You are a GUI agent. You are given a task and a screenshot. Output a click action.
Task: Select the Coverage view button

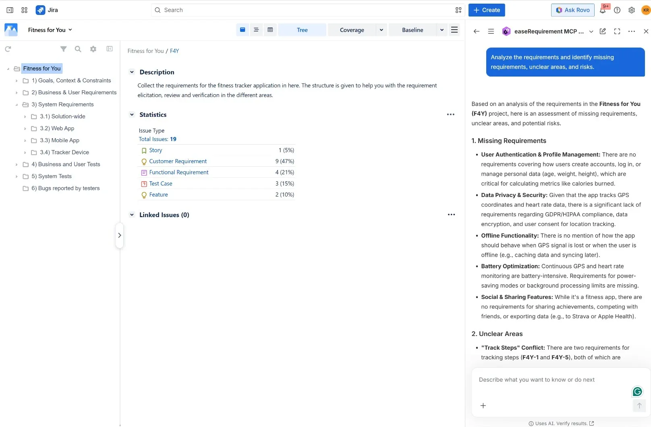(x=352, y=30)
